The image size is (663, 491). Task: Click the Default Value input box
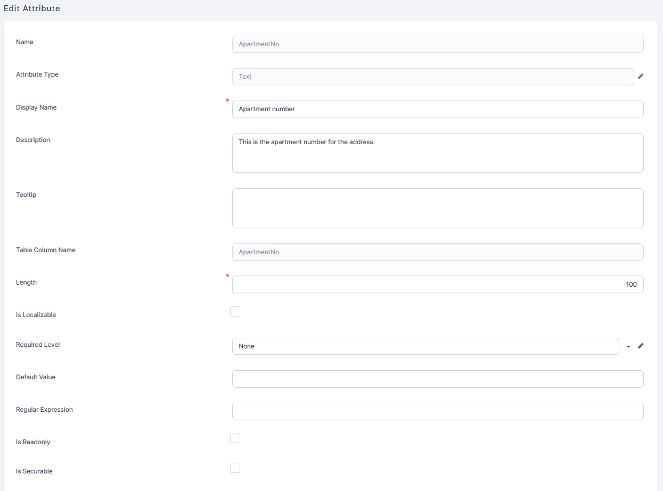pos(437,379)
